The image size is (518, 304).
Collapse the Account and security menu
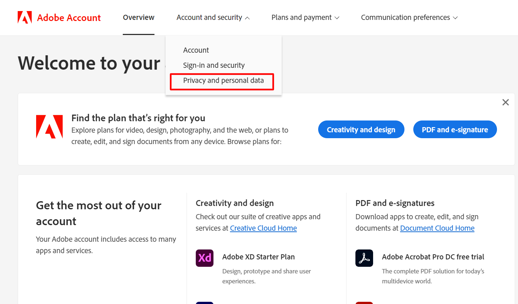point(213,17)
